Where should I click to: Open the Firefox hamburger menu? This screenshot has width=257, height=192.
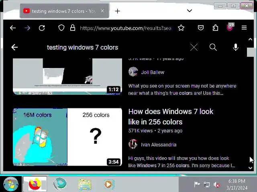pos(244,28)
